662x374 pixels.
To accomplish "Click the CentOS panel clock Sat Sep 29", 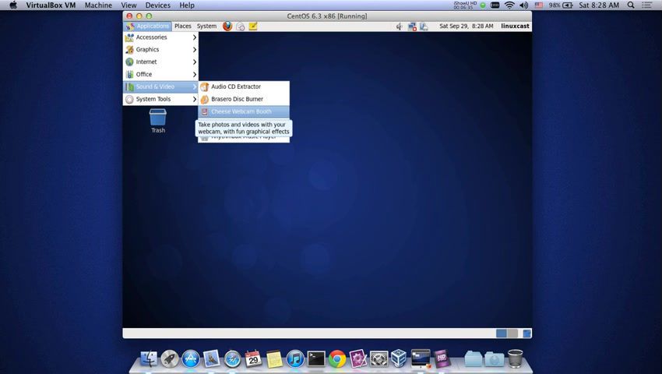I will [x=466, y=26].
